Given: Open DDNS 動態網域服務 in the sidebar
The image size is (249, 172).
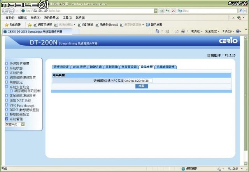Looking at the screenshot, I should click(x=24, y=110).
